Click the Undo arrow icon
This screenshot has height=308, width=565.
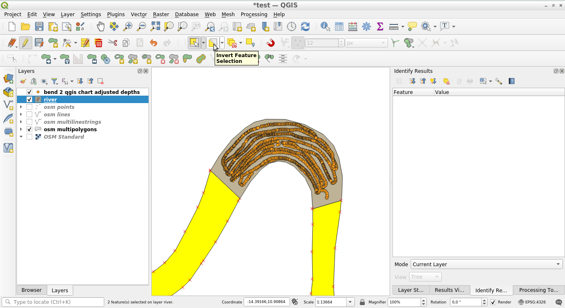point(153,43)
